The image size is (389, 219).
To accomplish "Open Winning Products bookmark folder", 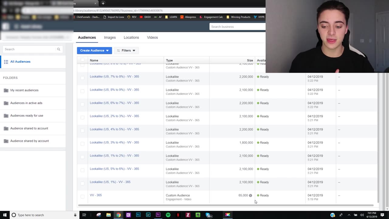I will [239, 17].
